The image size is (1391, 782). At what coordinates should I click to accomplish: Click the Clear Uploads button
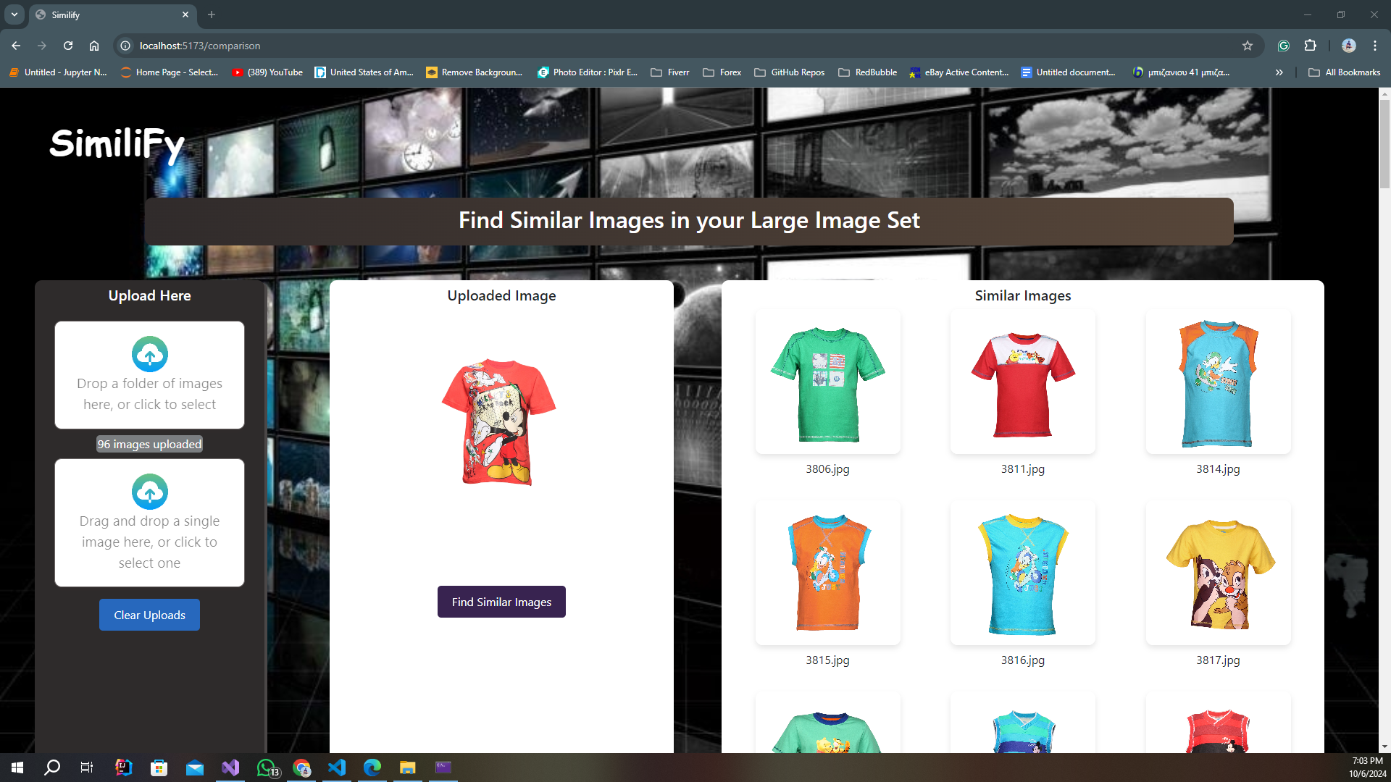point(149,615)
